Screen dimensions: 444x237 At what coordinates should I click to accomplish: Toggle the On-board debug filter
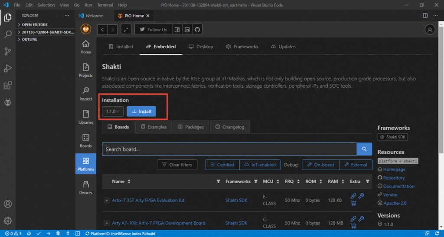click(320, 165)
